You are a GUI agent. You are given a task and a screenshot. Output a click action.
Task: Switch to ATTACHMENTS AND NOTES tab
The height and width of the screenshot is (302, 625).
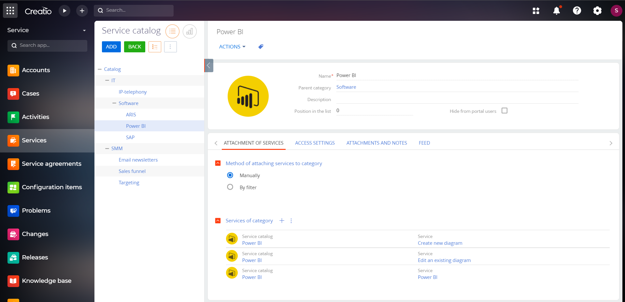[376, 143]
